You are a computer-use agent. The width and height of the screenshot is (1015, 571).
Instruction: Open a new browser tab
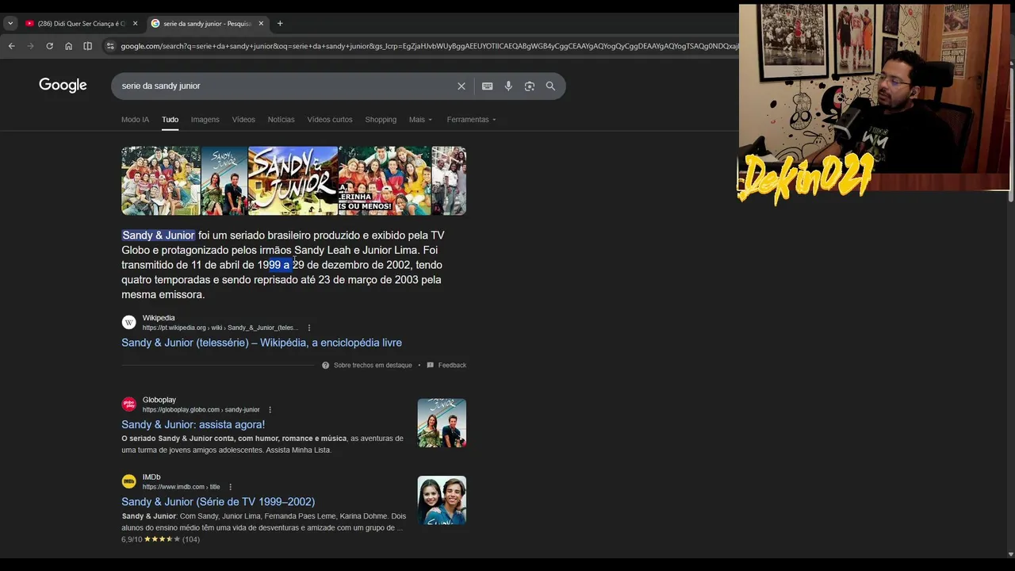pos(280,23)
